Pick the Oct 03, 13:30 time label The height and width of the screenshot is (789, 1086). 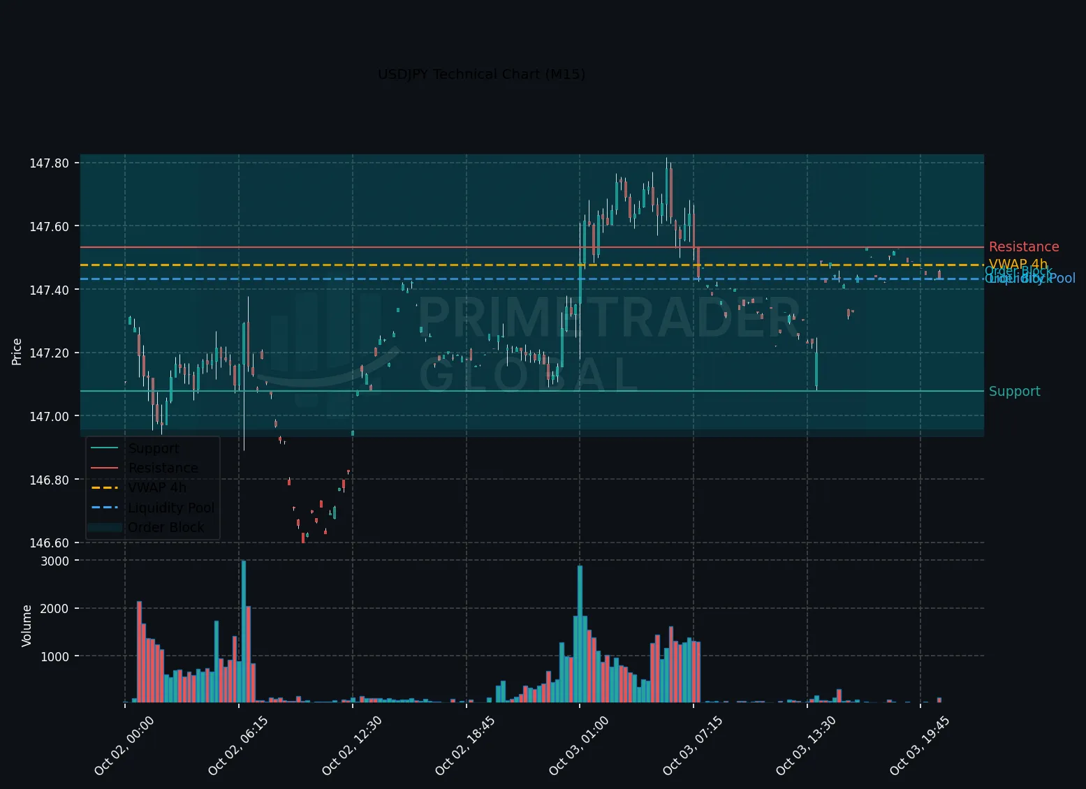806,745
